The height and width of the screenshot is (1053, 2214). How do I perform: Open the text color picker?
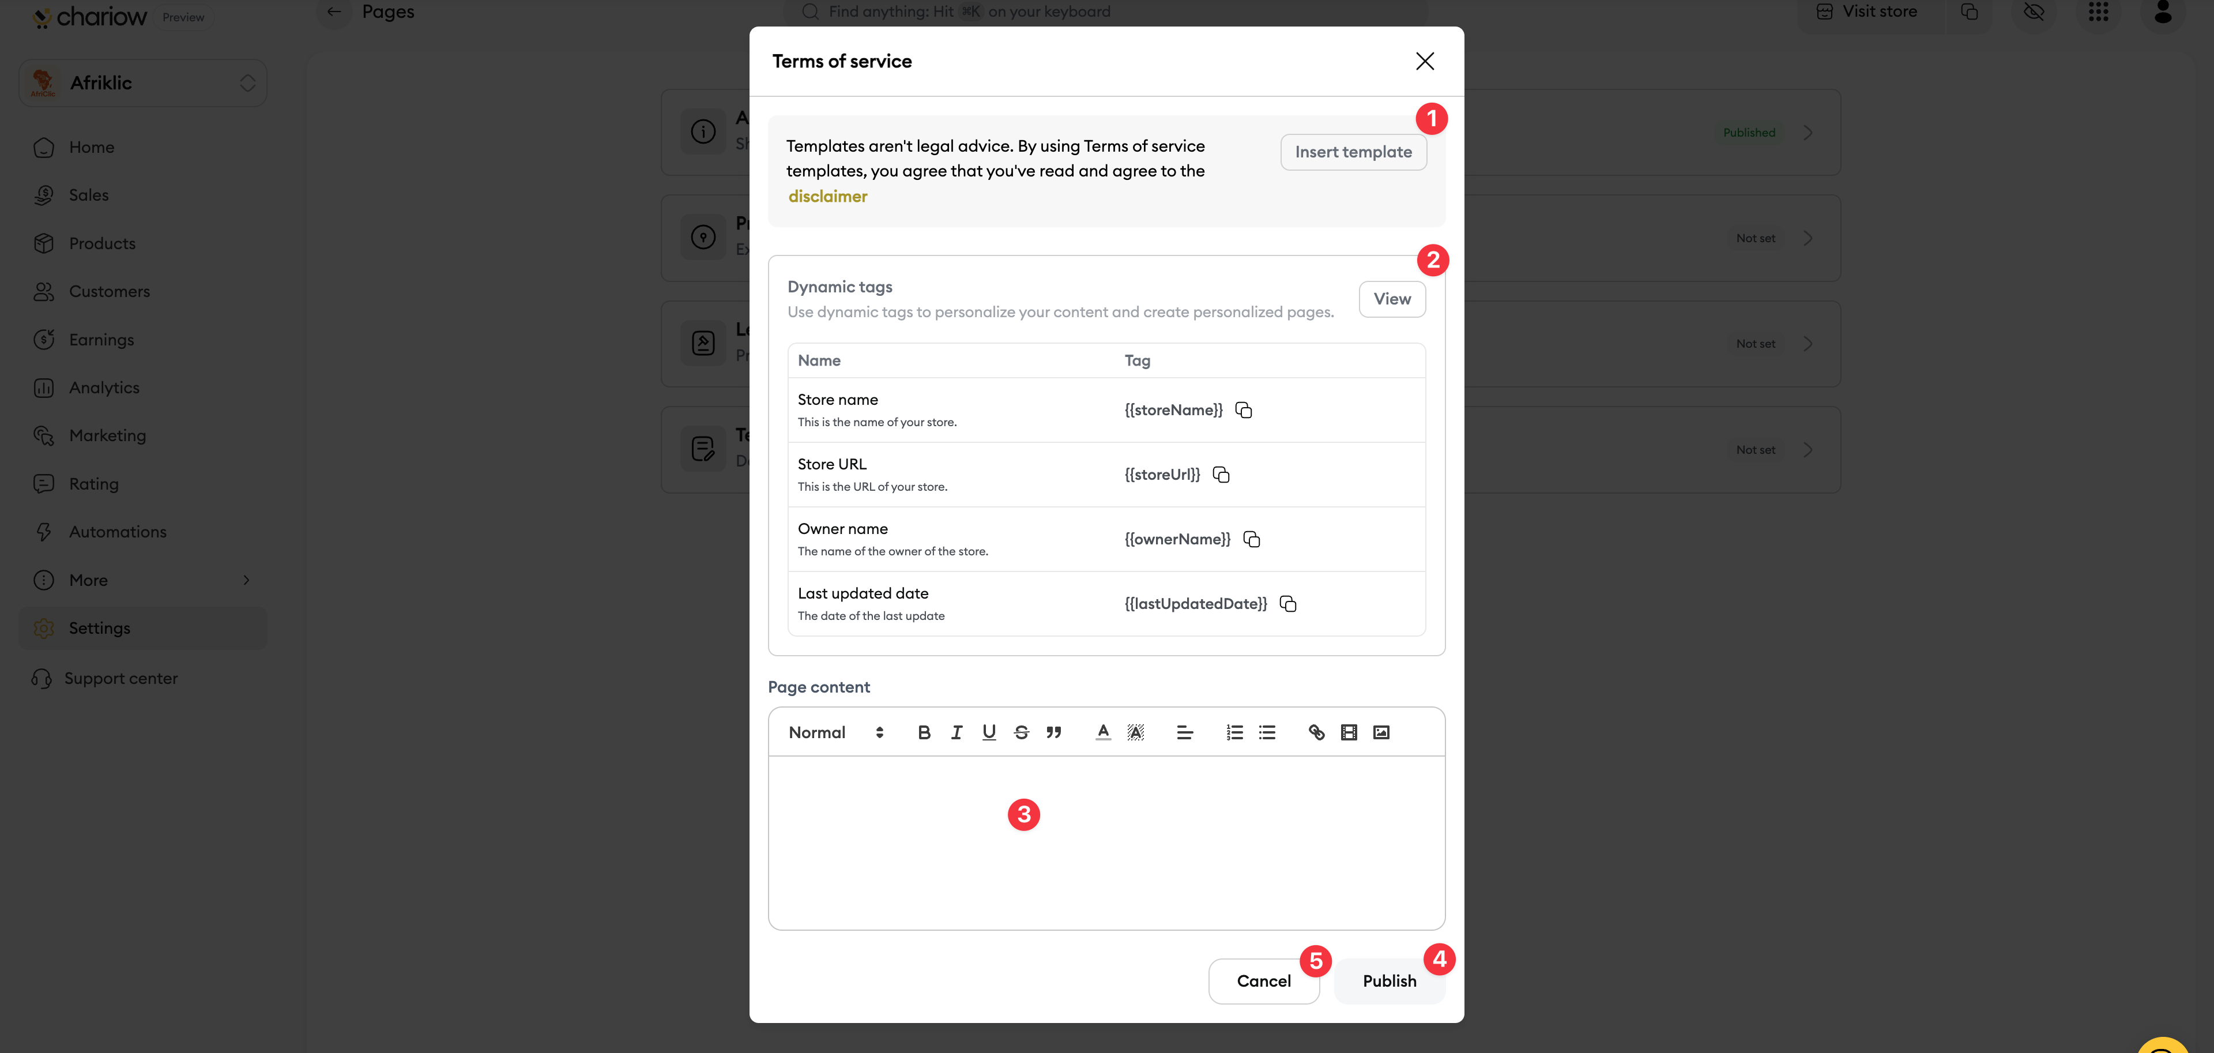click(1103, 732)
